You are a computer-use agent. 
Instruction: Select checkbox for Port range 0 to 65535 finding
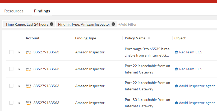pos(11,52)
